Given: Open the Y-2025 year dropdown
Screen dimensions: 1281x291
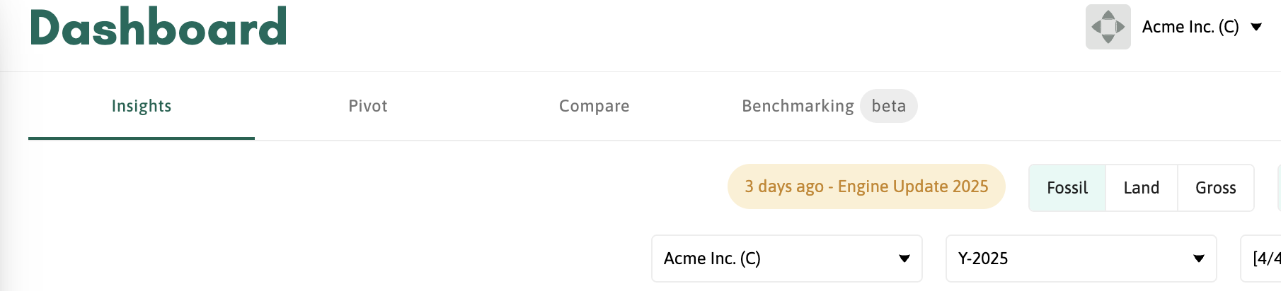Looking at the screenshot, I should 1080,259.
